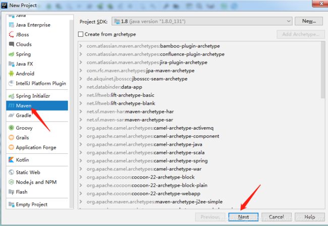Select cocoon-22-archetype-webapp row

click(x=199, y=193)
